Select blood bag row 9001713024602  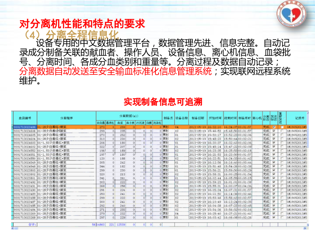[x=160, y=147]
